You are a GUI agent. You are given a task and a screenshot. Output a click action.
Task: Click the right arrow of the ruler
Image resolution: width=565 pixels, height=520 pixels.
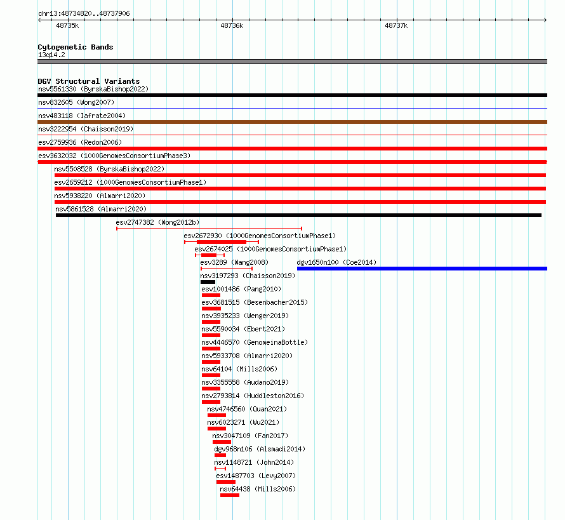click(545, 20)
